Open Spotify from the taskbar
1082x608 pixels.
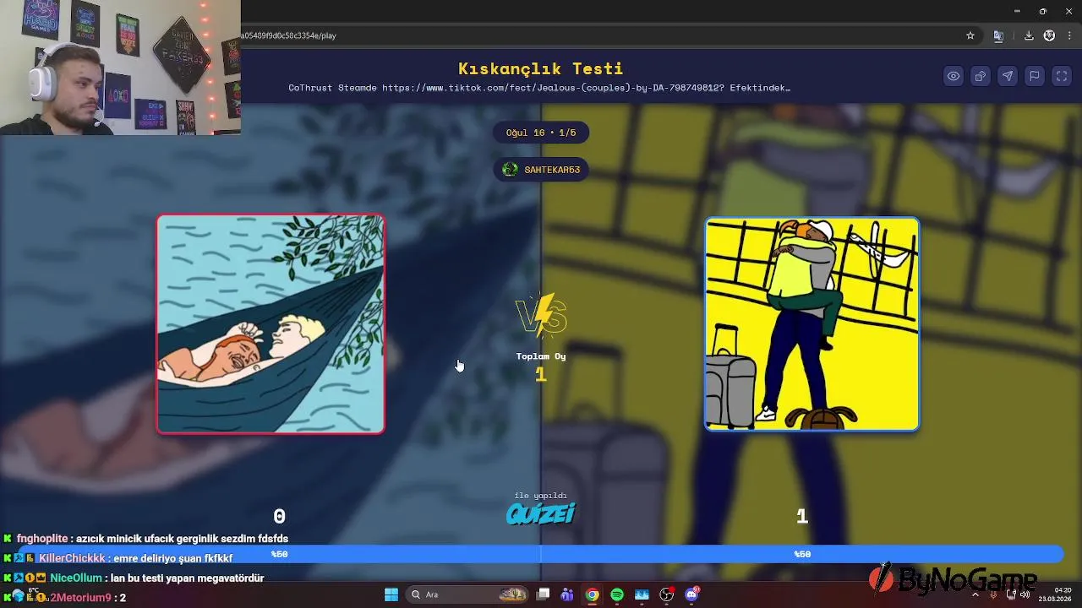click(617, 594)
